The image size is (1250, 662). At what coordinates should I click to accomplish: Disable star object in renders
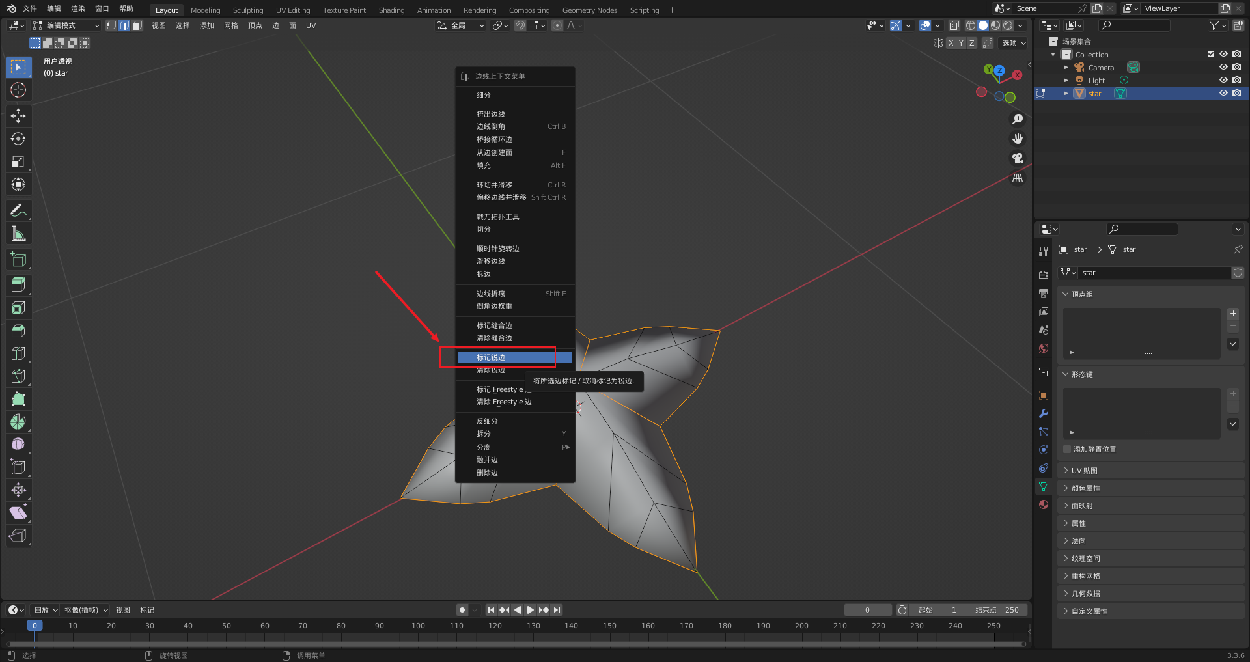tap(1236, 93)
